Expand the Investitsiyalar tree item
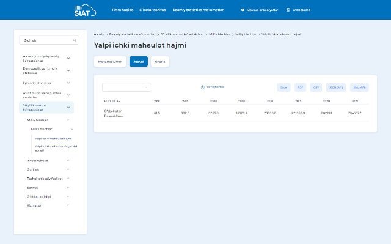Image resolution: width=391 pixels, height=244 pixels. (x=68, y=160)
